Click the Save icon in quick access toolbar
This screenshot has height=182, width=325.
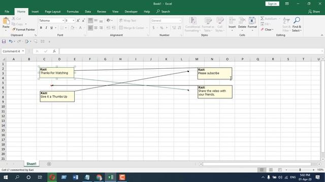point(4,41)
